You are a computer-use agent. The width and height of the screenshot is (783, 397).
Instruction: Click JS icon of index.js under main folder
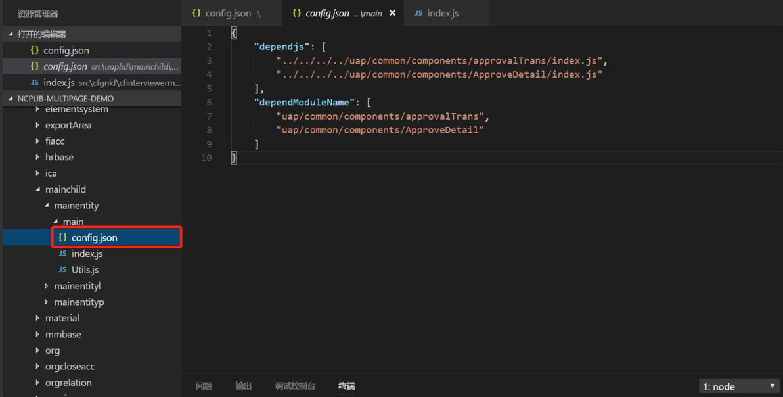pos(62,254)
